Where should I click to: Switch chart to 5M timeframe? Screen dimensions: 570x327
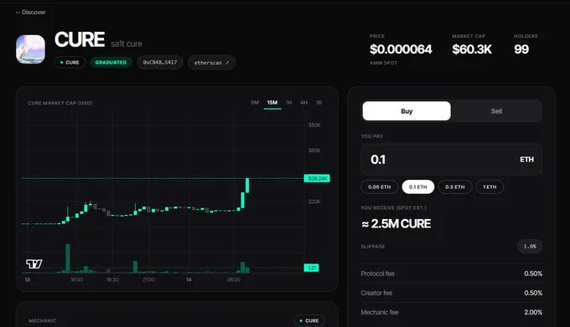255,103
